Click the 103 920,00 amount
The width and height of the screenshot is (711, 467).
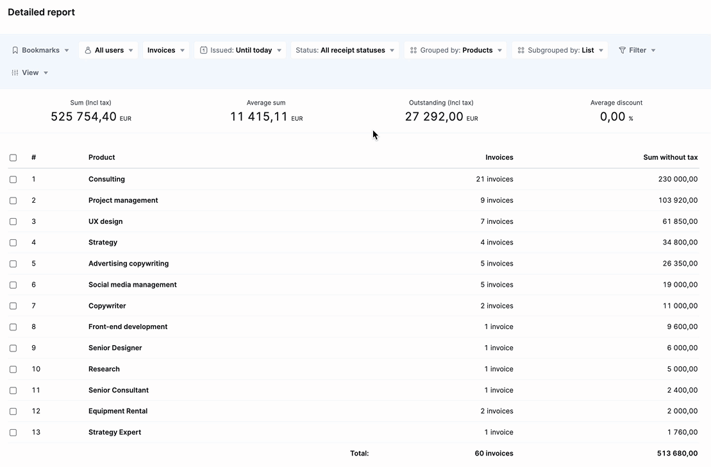[678, 200]
